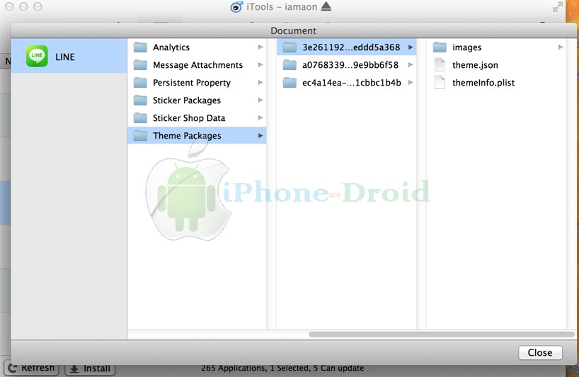This screenshot has height=377, width=579.
Task: Open the ec4a14ea folder
Action: point(351,83)
